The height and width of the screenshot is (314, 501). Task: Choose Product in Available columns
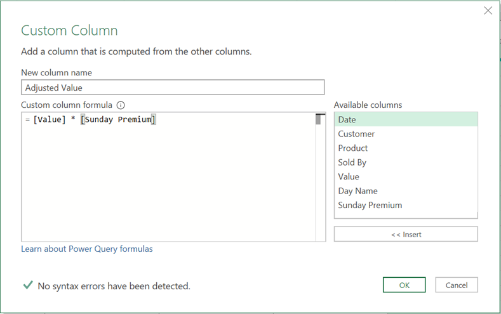[x=353, y=148]
